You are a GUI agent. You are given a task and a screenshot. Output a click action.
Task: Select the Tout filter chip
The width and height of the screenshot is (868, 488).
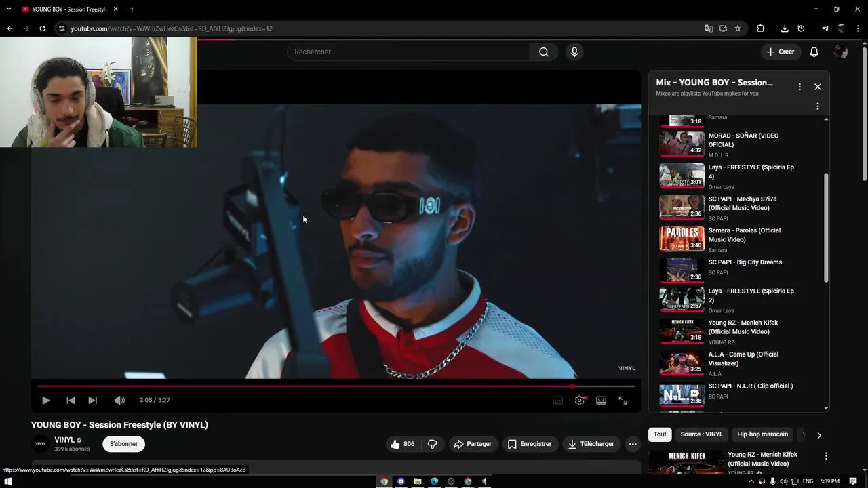[x=660, y=434]
